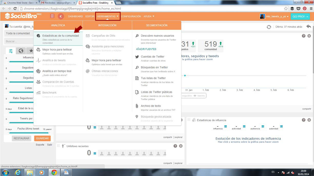The height and width of the screenshot is (176, 314).
Task: Click help icon on Estadísticas de influencia widget
Action: click(x=303, y=120)
